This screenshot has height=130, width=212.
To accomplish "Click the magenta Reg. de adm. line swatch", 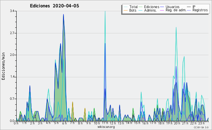I will (x=162, y=10).
